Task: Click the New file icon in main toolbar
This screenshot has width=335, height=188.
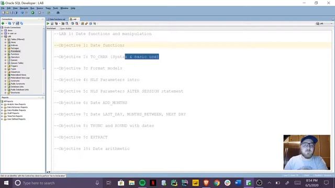Action: point(3,13)
